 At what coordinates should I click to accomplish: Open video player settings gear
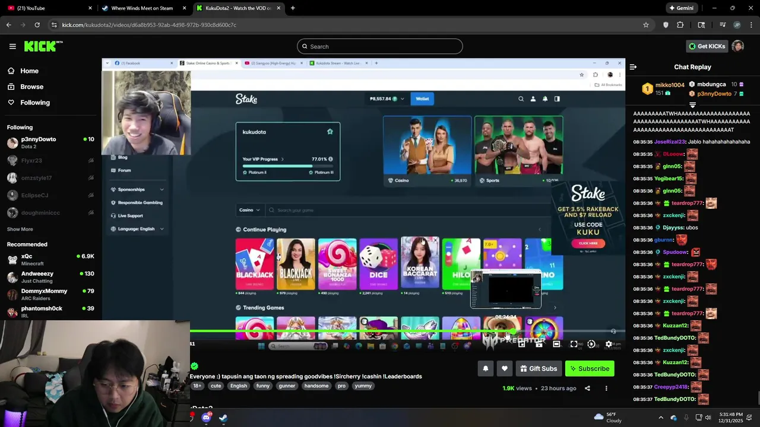click(x=609, y=344)
